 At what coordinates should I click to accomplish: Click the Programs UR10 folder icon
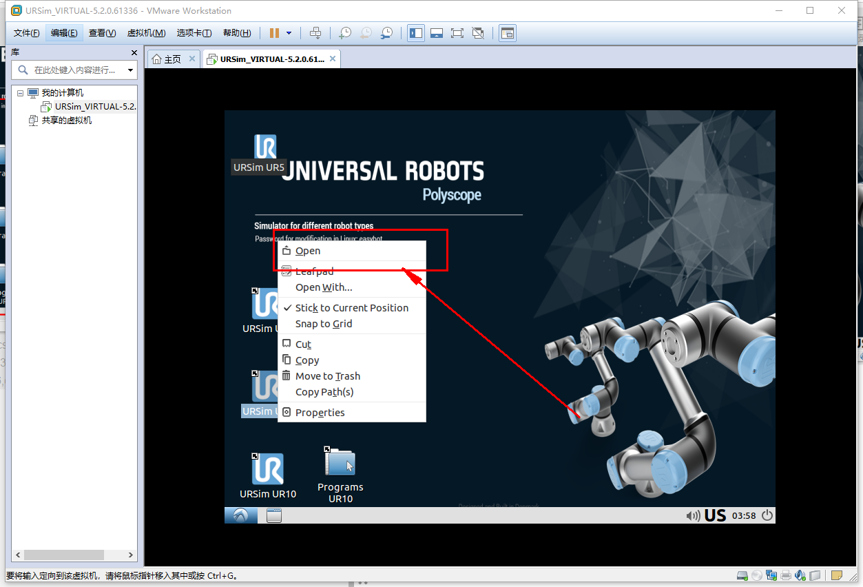pos(340,475)
